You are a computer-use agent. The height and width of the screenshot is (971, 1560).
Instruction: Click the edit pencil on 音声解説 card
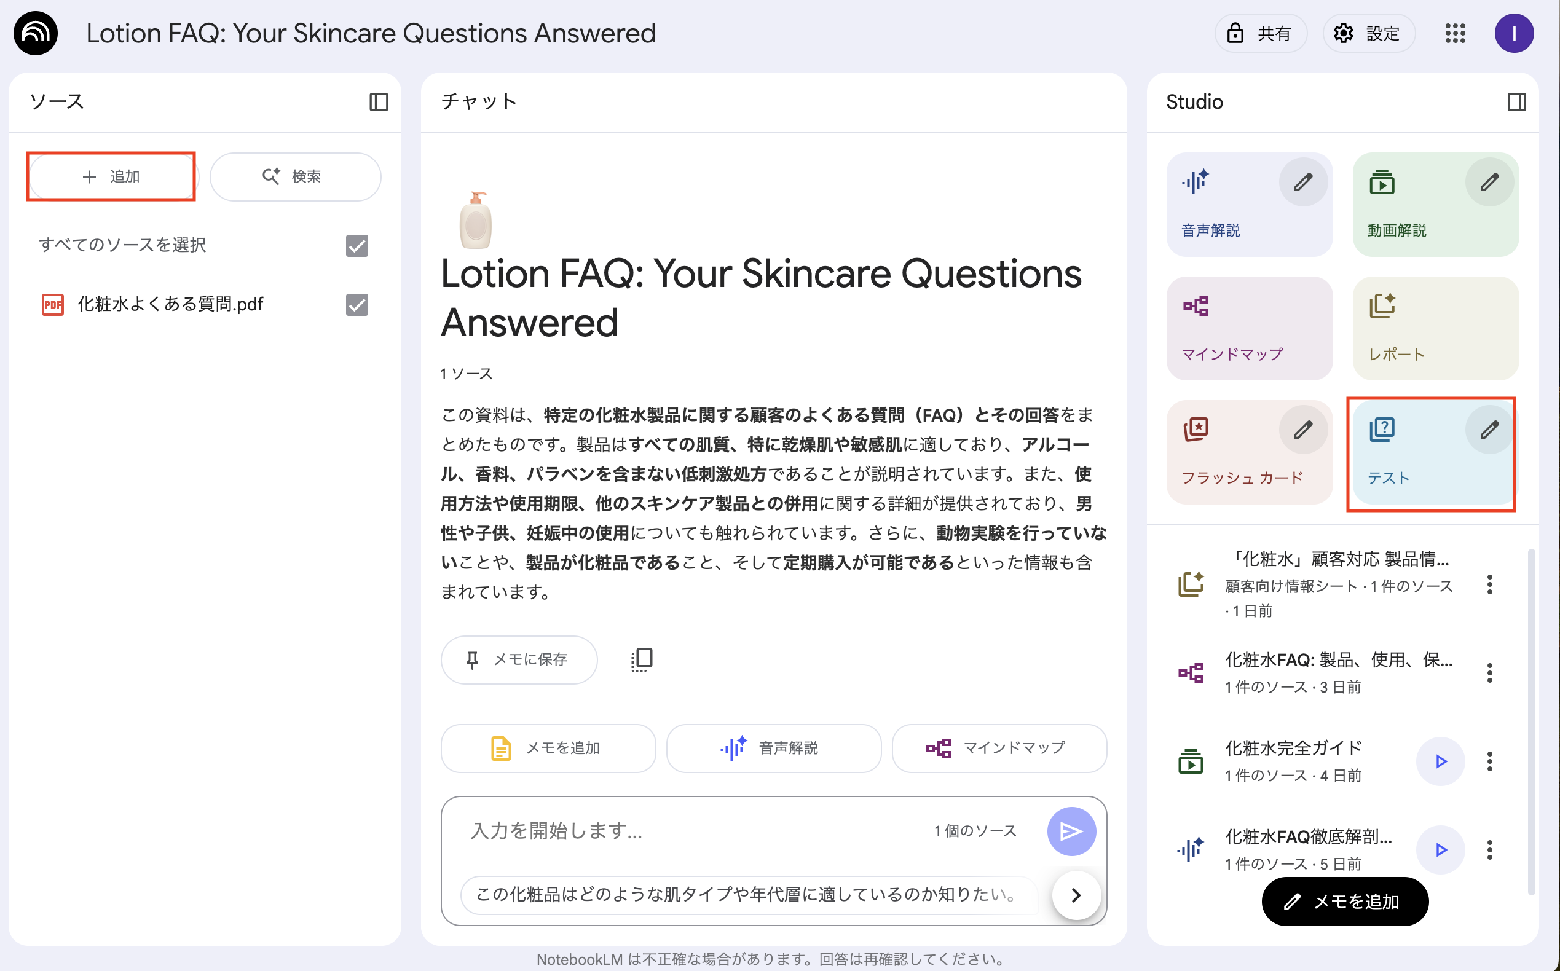tap(1302, 183)
